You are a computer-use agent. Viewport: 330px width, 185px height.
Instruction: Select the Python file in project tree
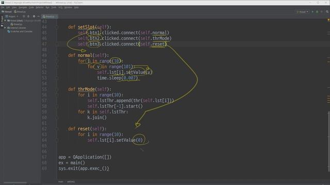[x=16, y=24]
